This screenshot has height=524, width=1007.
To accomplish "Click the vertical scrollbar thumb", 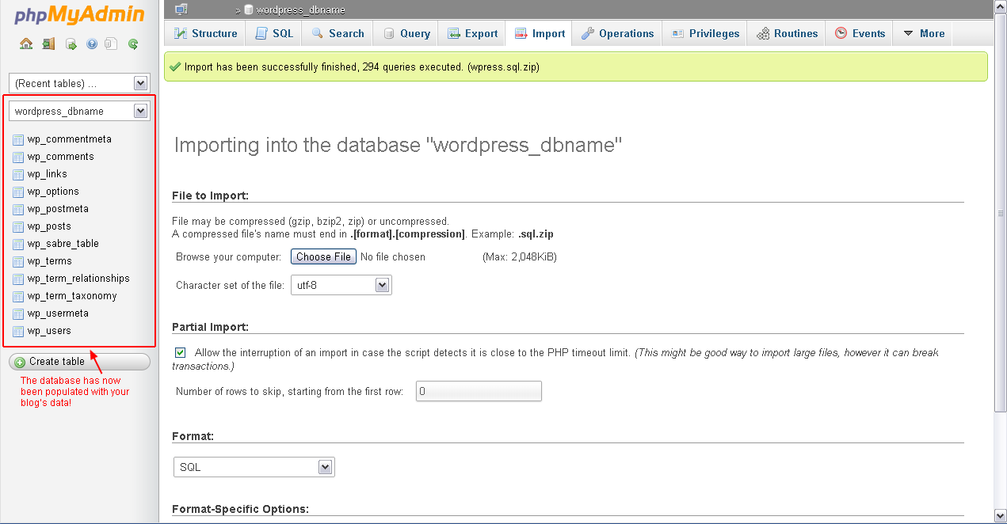I will [1001, 212].
